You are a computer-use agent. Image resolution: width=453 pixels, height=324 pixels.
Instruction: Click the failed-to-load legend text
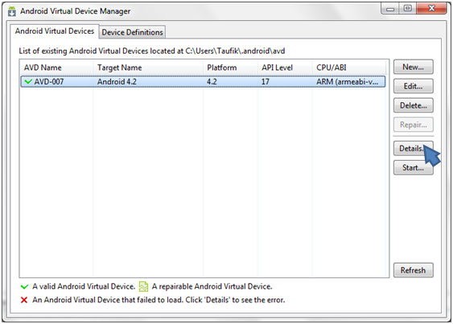coord(159,300)
